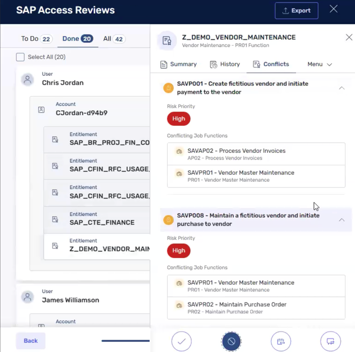
Task: Click SAVPR01 row under SAVP001
Action: (256, 176)
